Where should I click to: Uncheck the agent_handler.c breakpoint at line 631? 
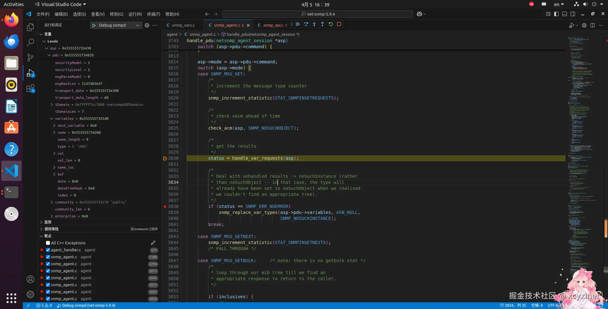pyautogui.click(x=48, y=250)
